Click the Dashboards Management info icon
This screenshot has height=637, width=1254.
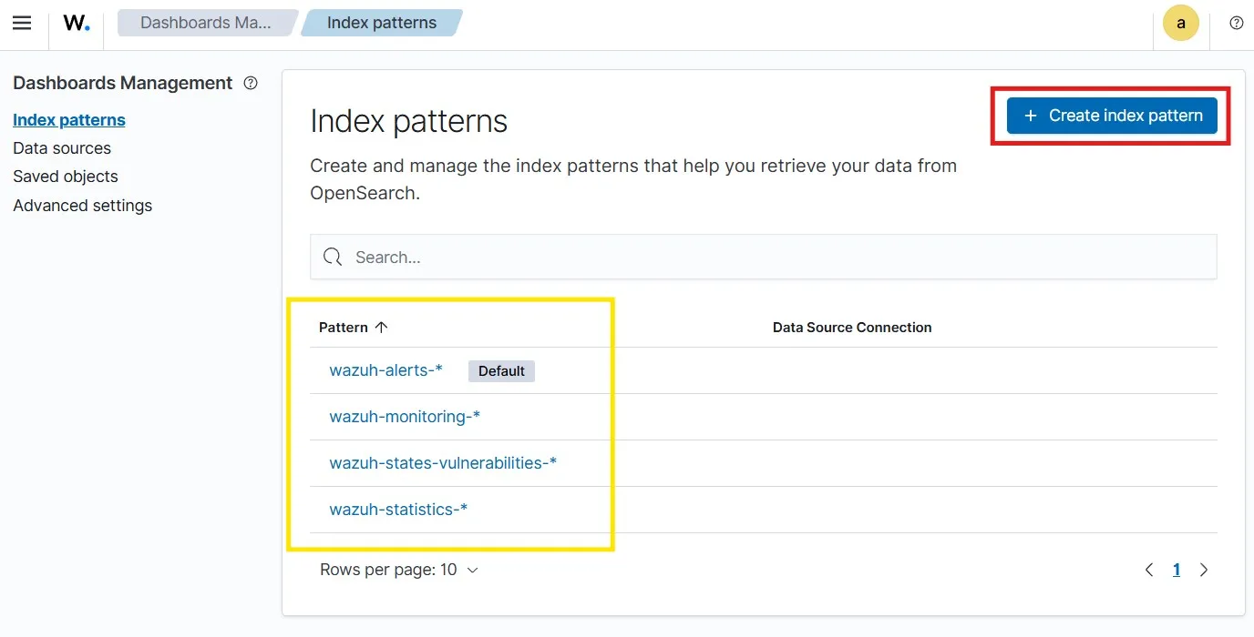(251, 83)
